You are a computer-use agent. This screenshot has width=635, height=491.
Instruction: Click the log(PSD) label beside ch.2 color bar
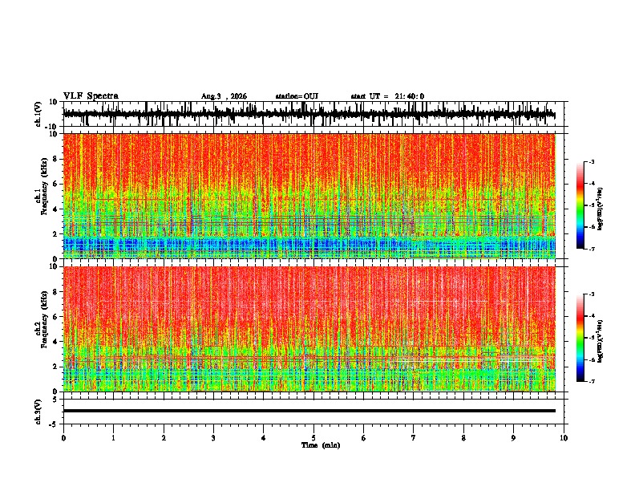click(600, 341)
